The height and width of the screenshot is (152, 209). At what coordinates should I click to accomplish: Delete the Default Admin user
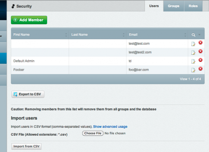200,60
